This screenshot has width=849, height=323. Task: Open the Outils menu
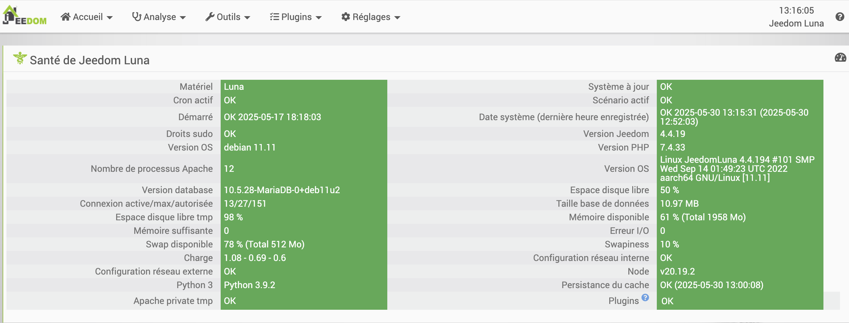click(x=228, y=17)
